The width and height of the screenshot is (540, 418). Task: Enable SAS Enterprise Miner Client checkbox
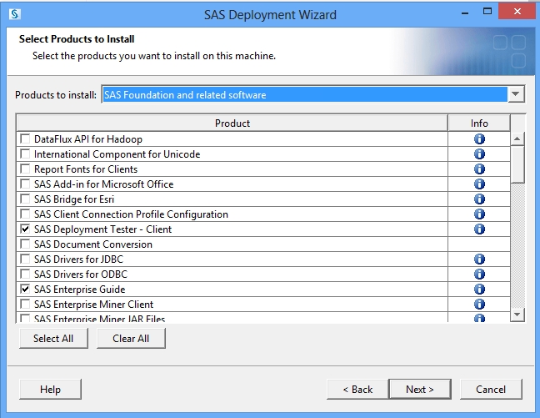click(25, 304)
